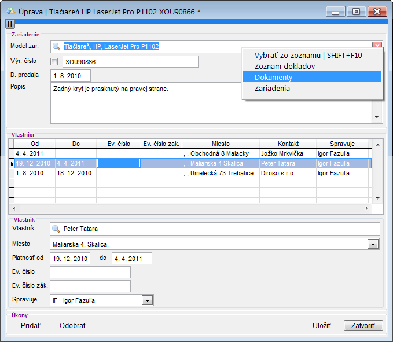This screenshot has height=342, width=393.
Task: Click the red X clear button beside Model zar.
Action: (377, 46)
